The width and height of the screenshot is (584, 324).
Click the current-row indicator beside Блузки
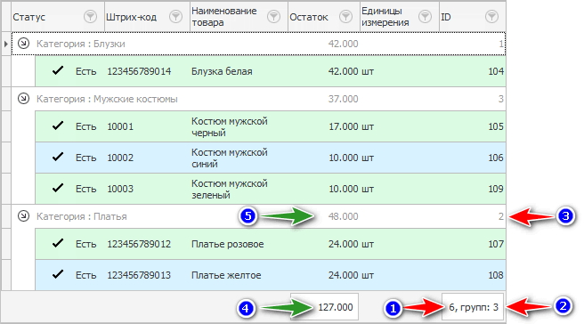coord(6,44)
